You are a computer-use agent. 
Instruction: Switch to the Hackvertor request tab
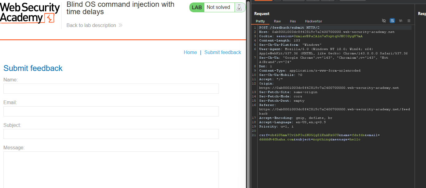(313, 21)
